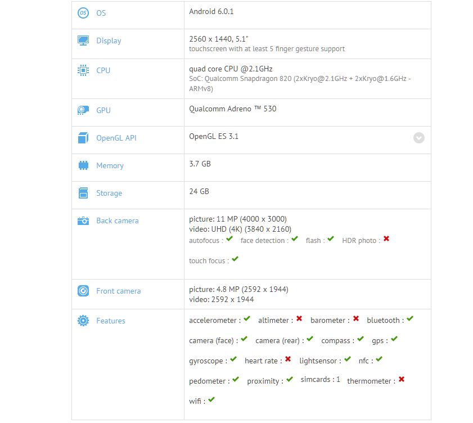Click the OS icon
Viewport: 473px width, 423px height.
[83, 13]
